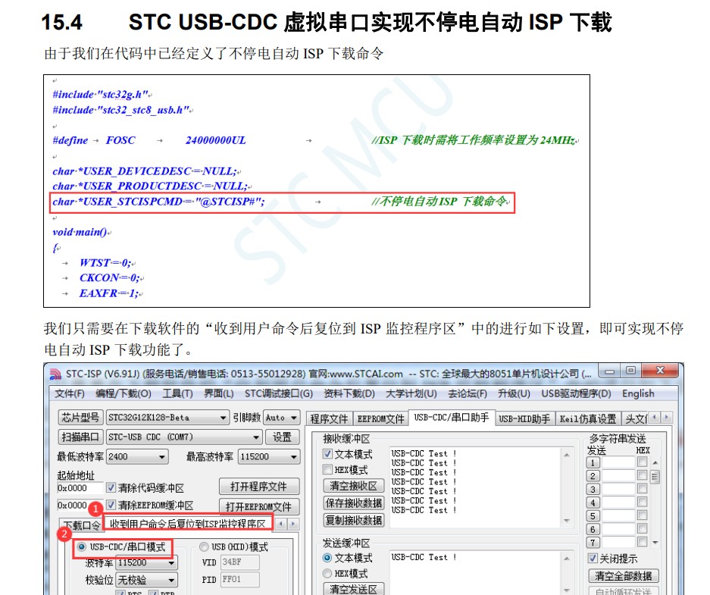The height and width of the screenshot is (595, 710).
Task: Tick HEX checkbox for string row 1
Action: pyautogui.click(x=642, y=462)
